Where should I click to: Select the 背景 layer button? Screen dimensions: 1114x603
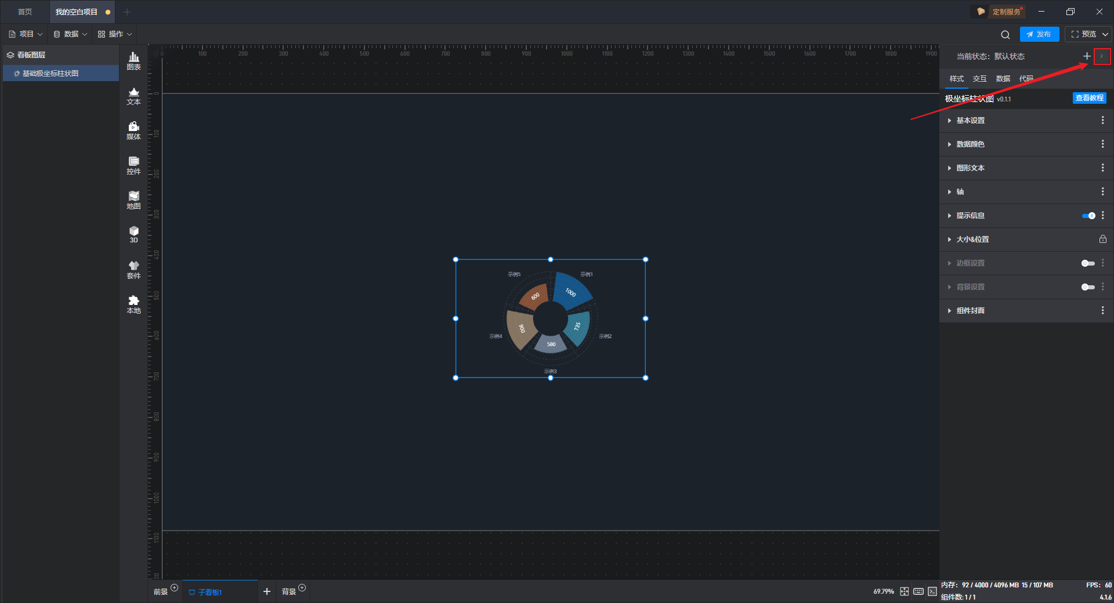pos(288,592)
